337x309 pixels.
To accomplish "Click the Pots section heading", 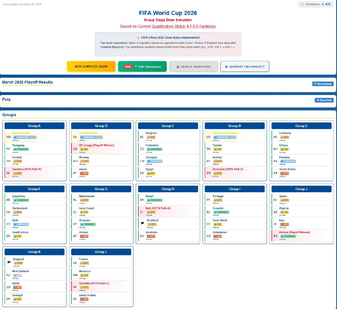I will click(x=6, y=99).
